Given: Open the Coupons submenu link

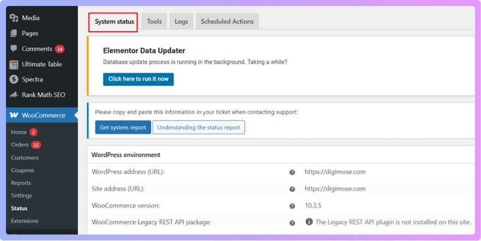Looking at the screenshot, I should point(22,170).
